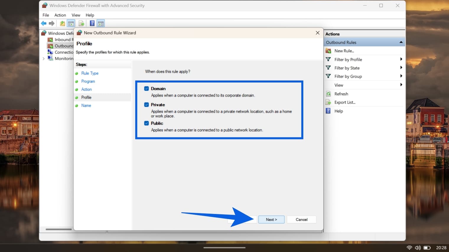Viewport: 449px width, 252px height.
Task: Go to the Rule Type wizard step
Action: coord(90,73)
